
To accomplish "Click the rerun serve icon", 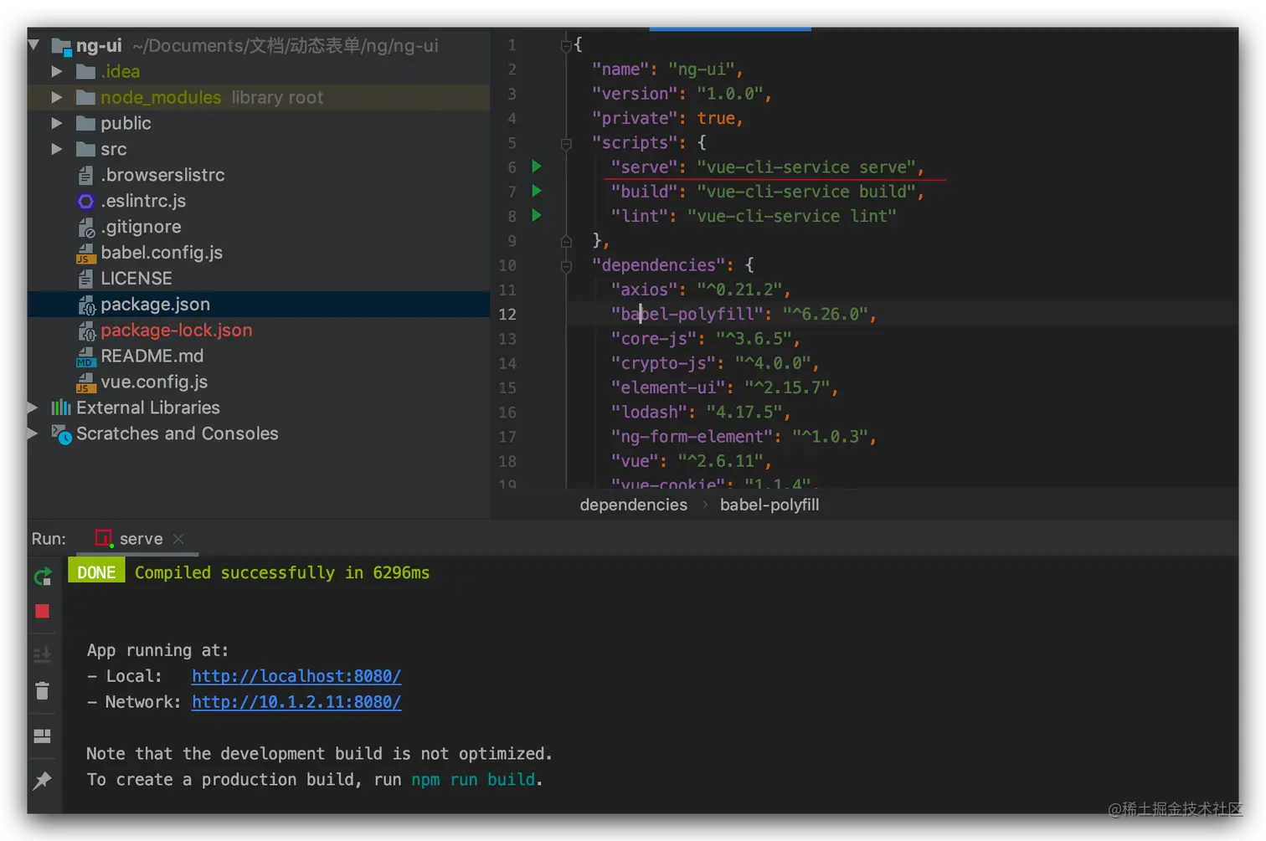I will pyautogui.click(x=43, y=576).
